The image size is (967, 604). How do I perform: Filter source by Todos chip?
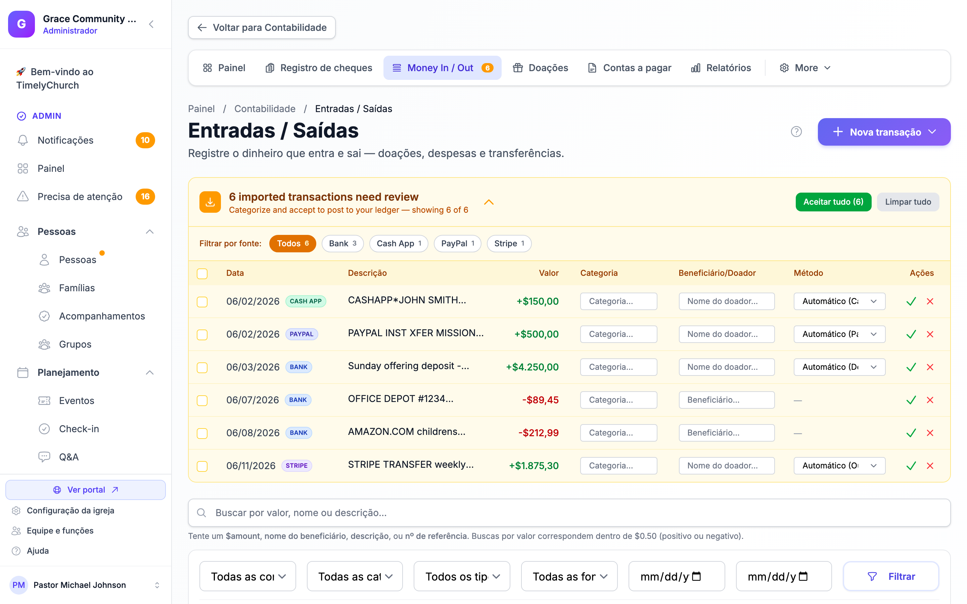(x=292, y=243)
